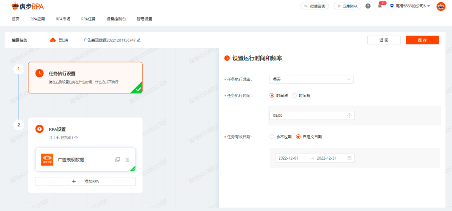This screenshot has width=452, height=211.
Task: Click the robot avatar icon
Action: 441,6
